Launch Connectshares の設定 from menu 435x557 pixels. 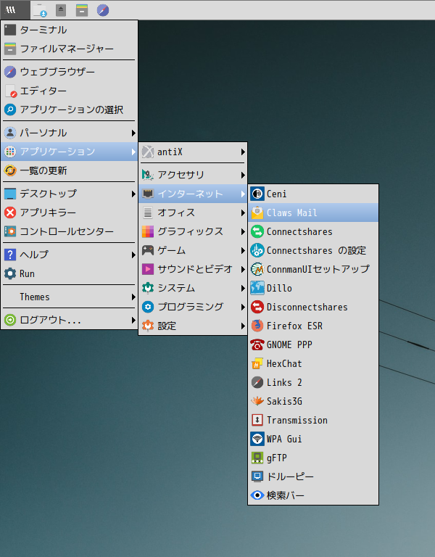(x=313, y=250)
